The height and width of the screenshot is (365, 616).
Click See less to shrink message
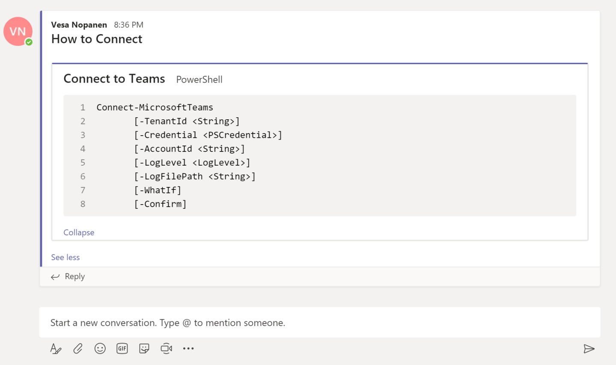point(65,257)
